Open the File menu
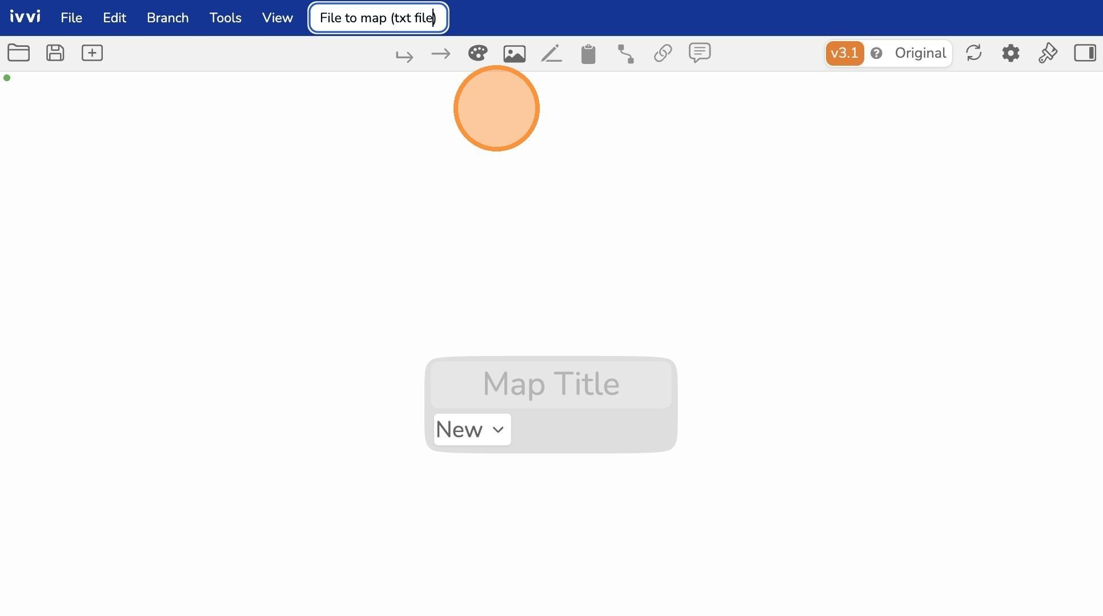Screen dimensions: 1103x616 [71, 18]
